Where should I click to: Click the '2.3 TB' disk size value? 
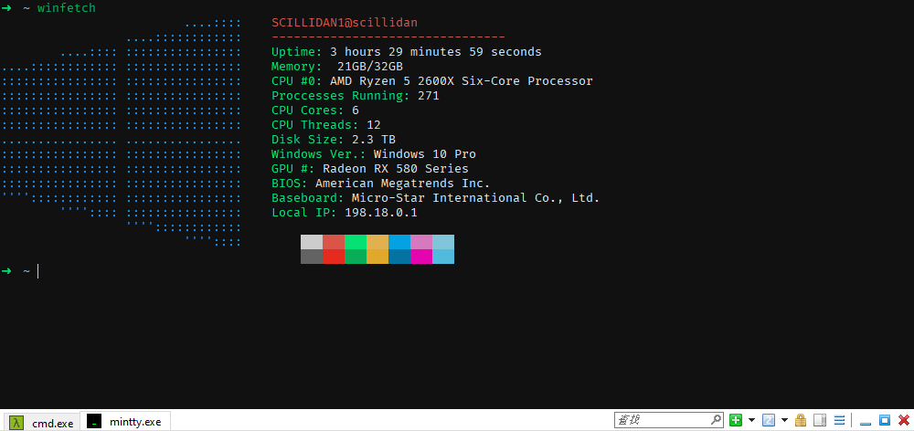pos(374,139)
